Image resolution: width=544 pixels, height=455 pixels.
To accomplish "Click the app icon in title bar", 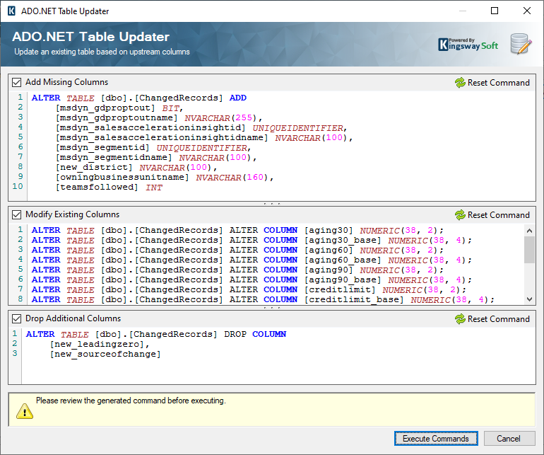I will (x=11, y=11).
